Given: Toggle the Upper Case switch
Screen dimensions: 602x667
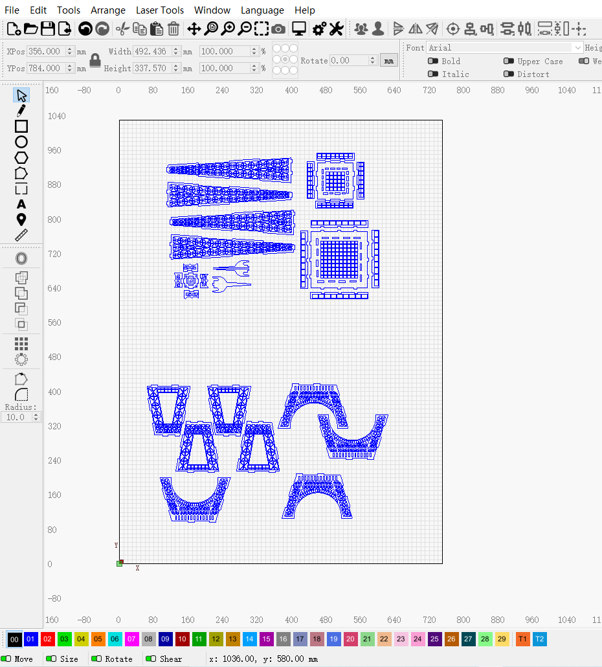Looking at the screenshot, I should (509, 62).
